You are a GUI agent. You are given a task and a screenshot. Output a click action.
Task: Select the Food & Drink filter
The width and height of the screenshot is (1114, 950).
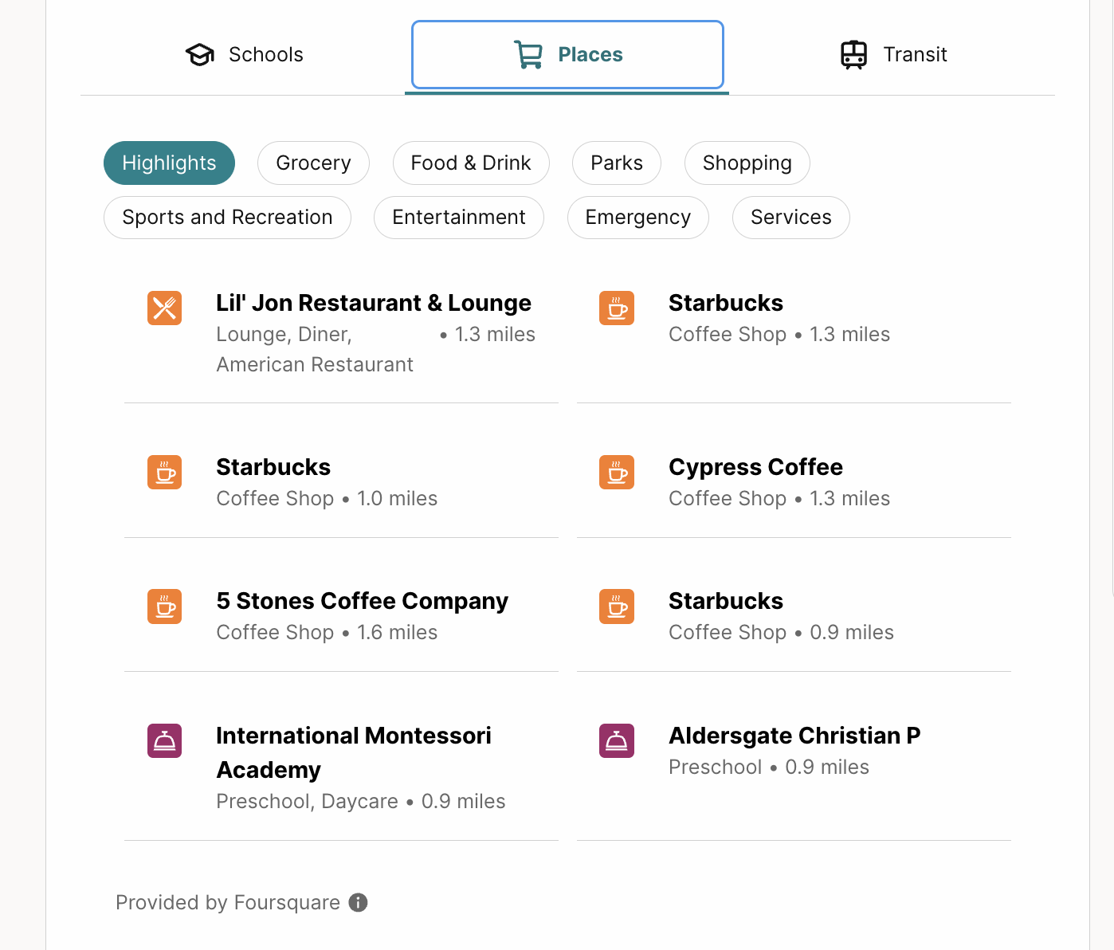[471, 163]
